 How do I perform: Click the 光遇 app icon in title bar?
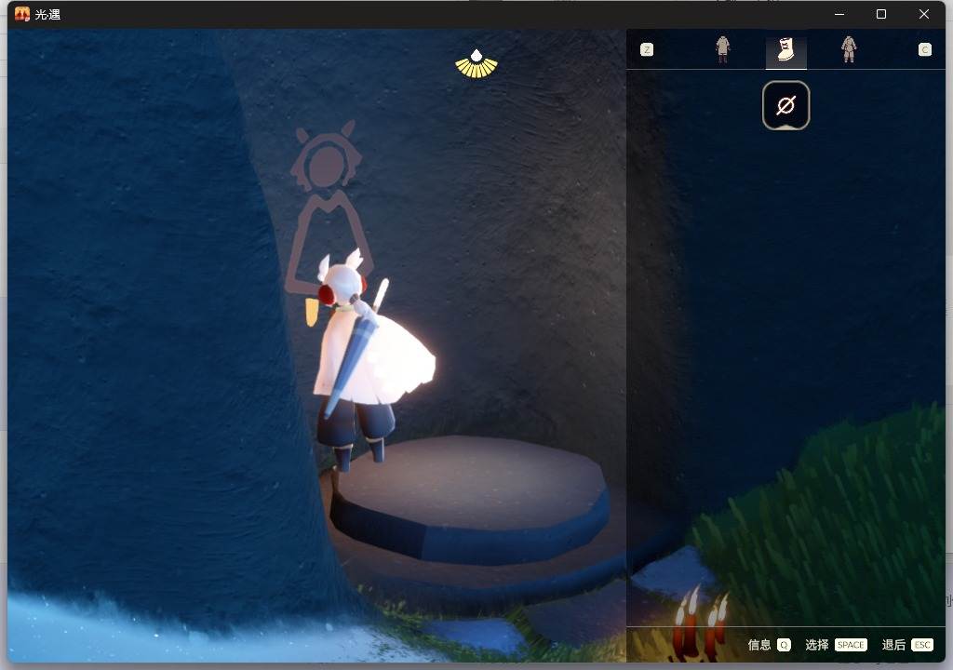coord(22,14)
